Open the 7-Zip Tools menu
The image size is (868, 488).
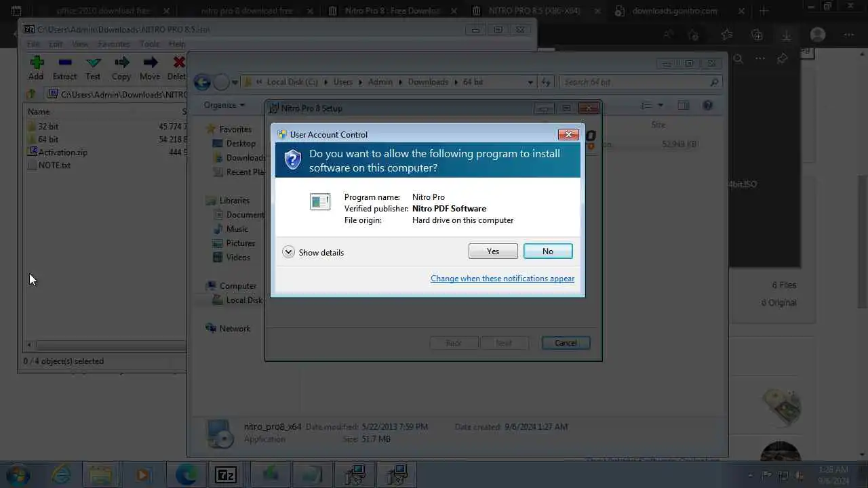149,44
